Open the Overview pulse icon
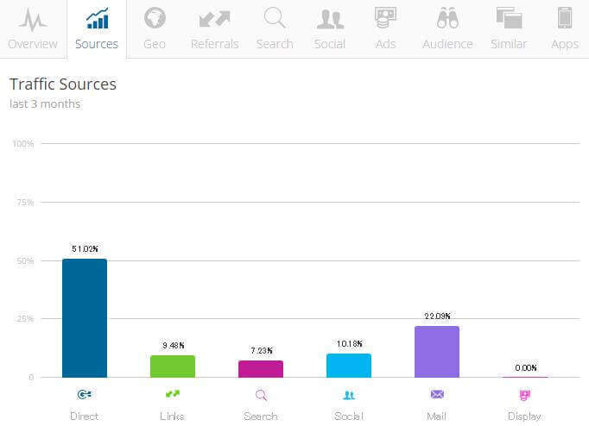Viewport: 589px width, 426px height. point(33,20)
